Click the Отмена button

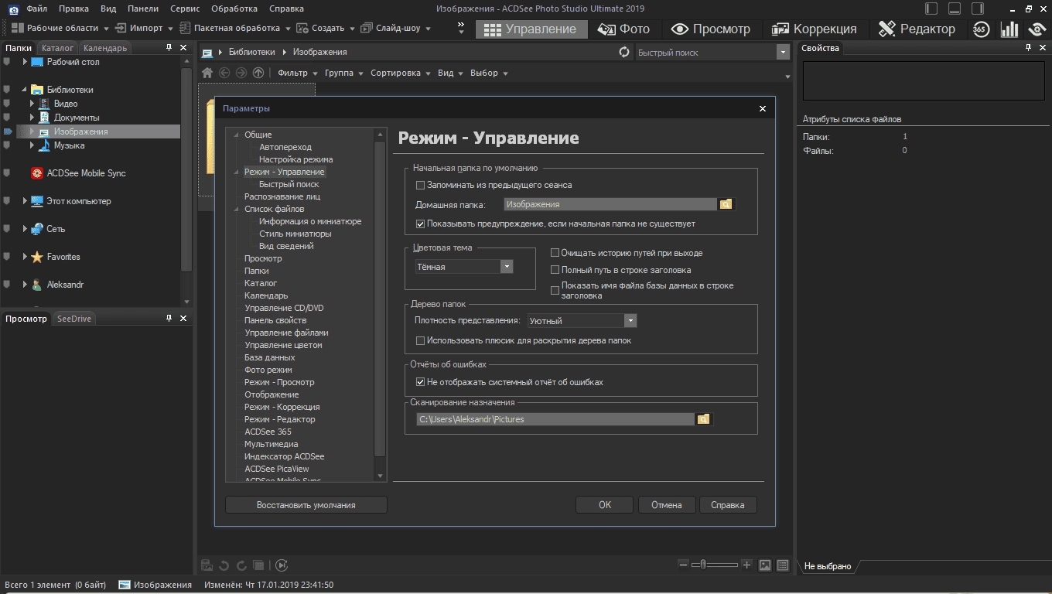tap(667, 505)
